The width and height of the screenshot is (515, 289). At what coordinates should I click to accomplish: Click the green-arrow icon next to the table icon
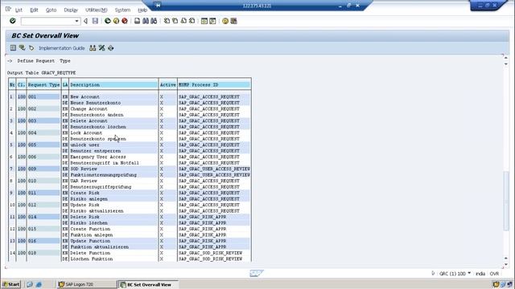22,48
